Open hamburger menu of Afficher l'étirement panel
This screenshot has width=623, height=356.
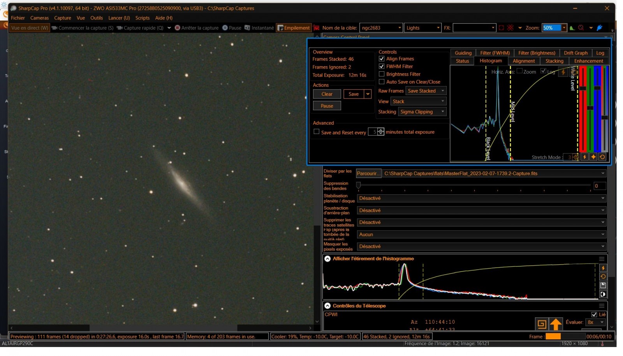(602, 259)
